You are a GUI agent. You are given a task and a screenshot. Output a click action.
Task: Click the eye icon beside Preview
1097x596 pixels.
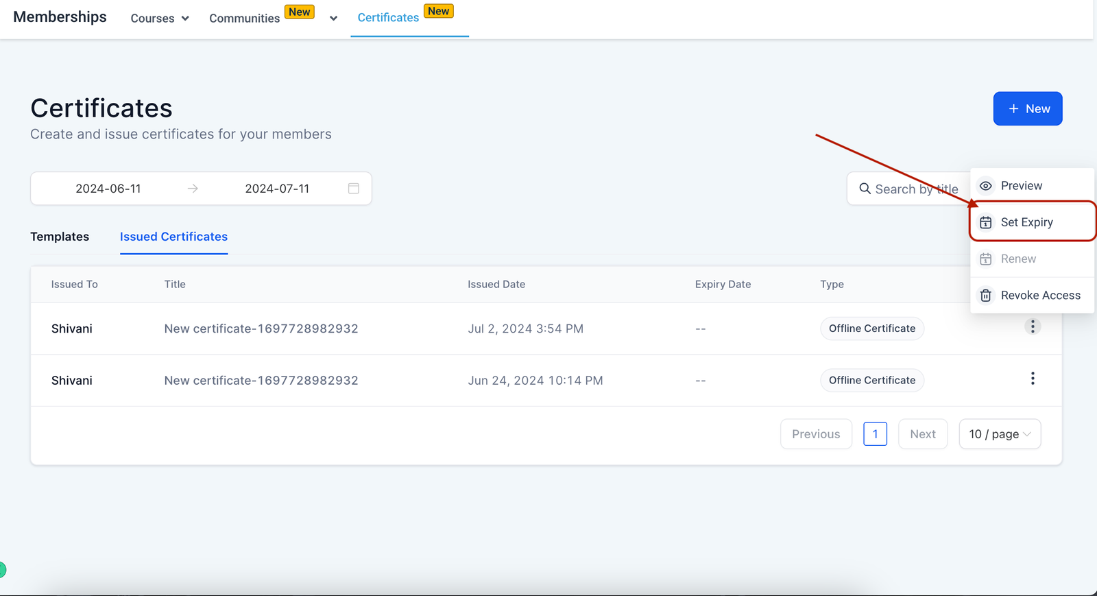pyautogui.click(x=985, y=186)
